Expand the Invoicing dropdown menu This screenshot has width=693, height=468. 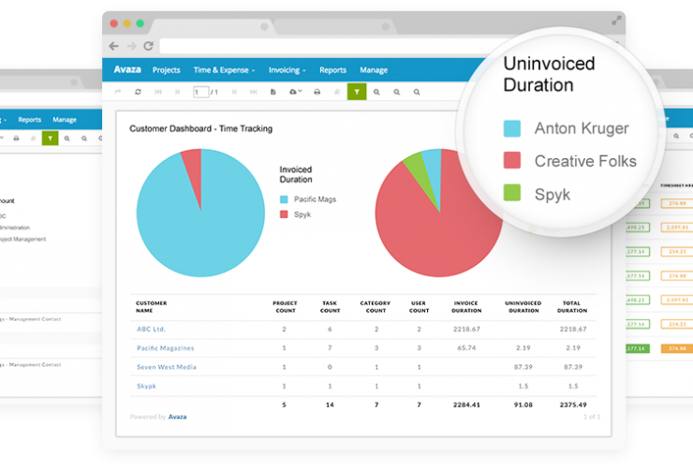[288, 70]
